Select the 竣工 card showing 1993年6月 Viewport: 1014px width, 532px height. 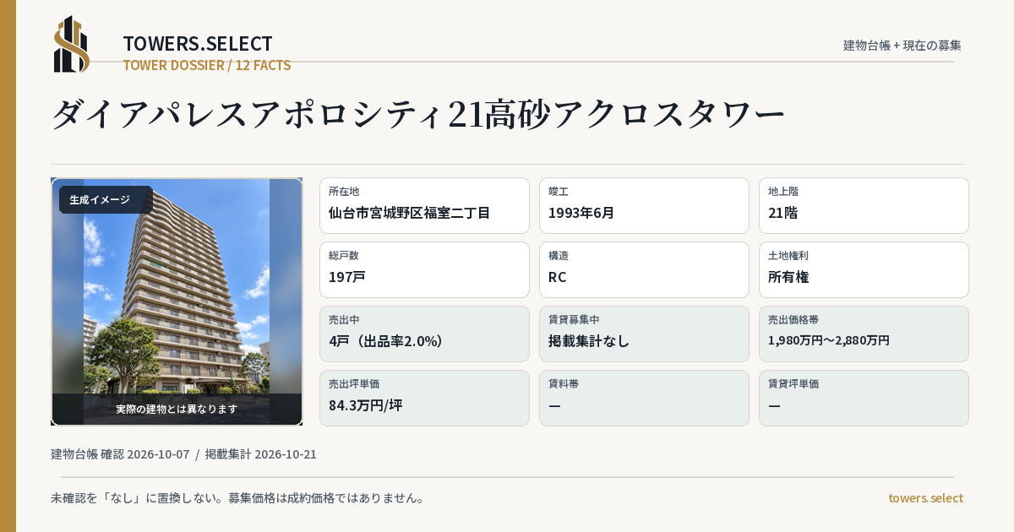pos(644,205)
